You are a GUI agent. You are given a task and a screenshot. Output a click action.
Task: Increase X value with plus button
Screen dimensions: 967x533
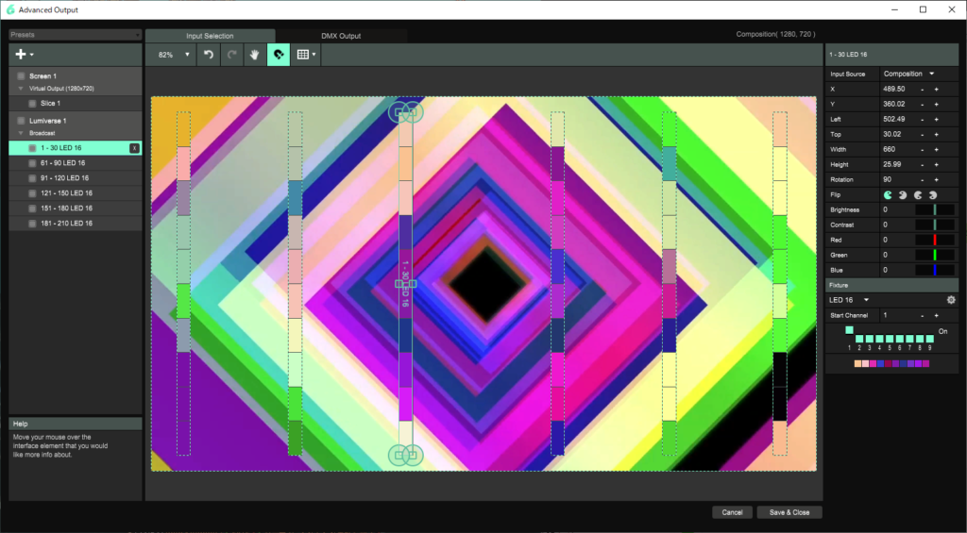(936, 90)
